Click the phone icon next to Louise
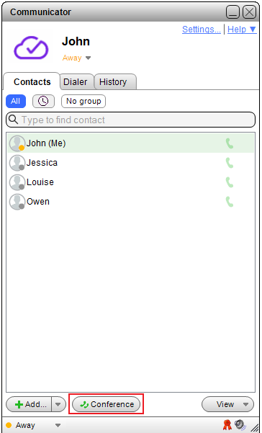 tap(230, 182)
